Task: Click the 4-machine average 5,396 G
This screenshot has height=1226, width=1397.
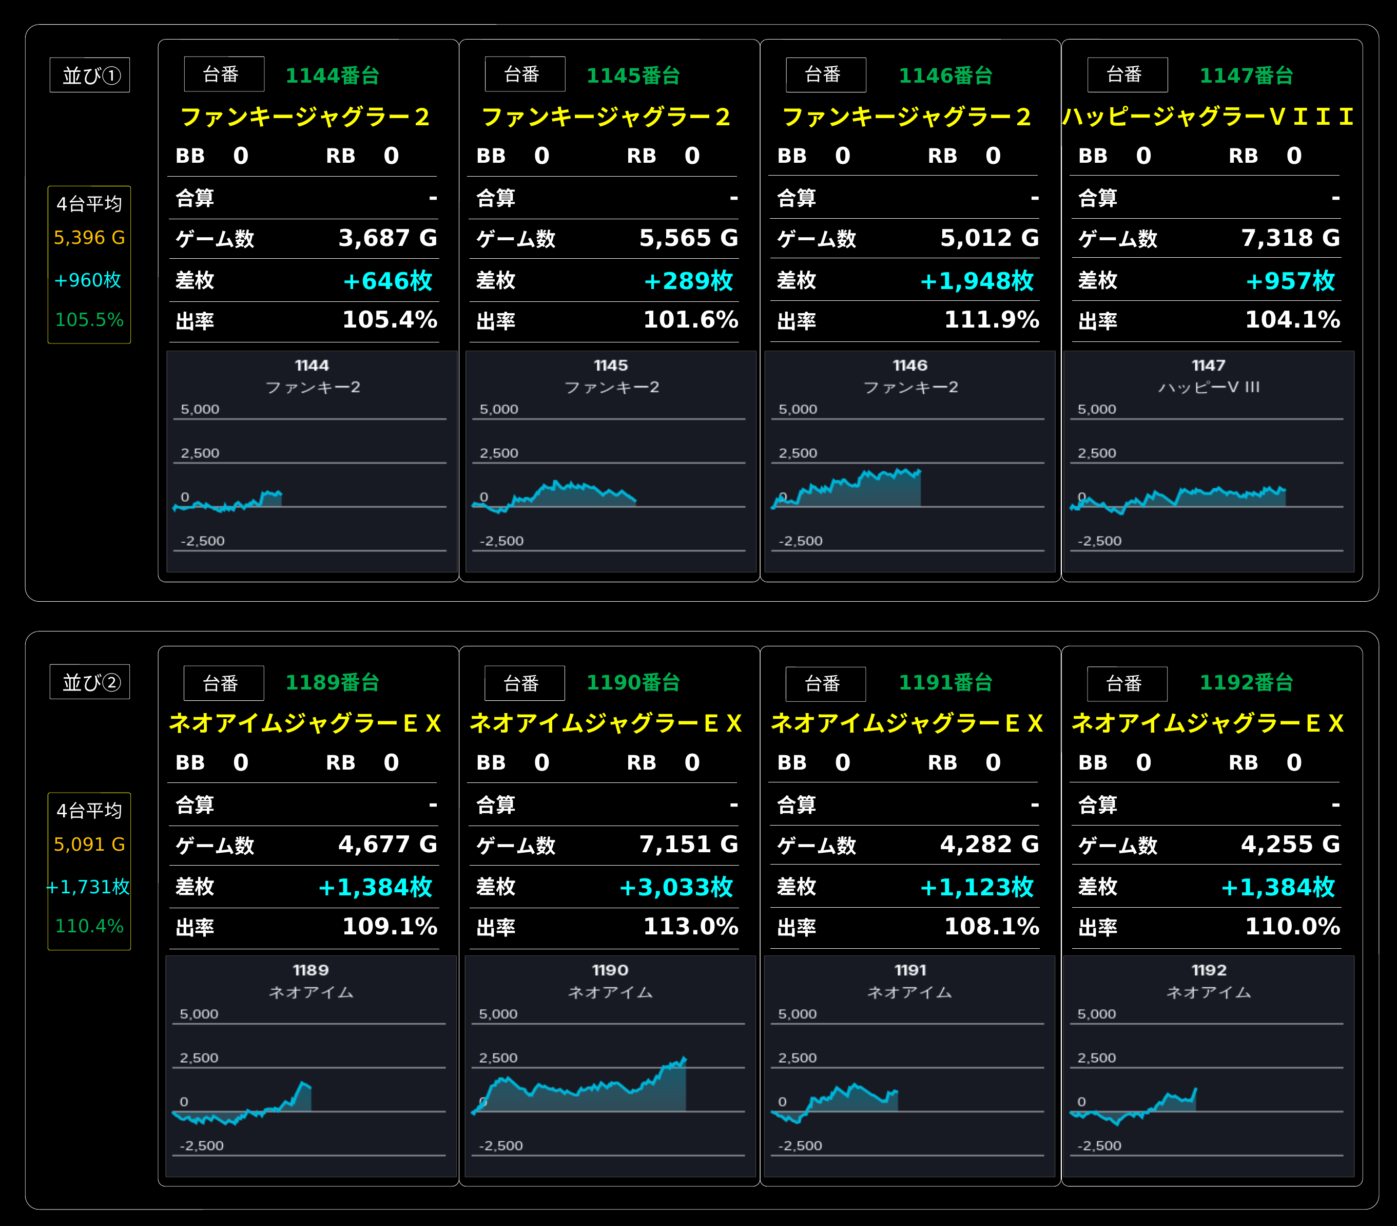Action: pos(89,237)
